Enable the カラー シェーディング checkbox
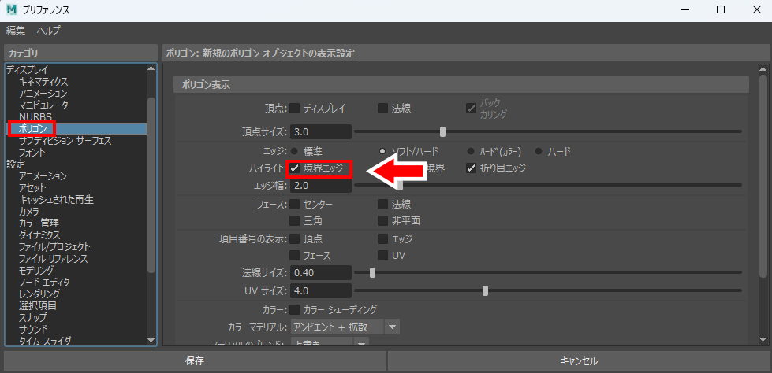 [x=295, y=309]
